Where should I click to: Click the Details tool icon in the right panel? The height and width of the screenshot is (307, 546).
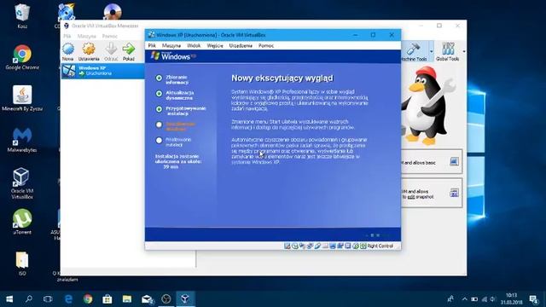click(x=454, y=161)
